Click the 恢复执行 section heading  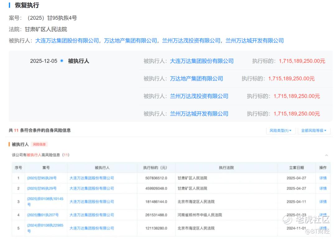(27, 5)
